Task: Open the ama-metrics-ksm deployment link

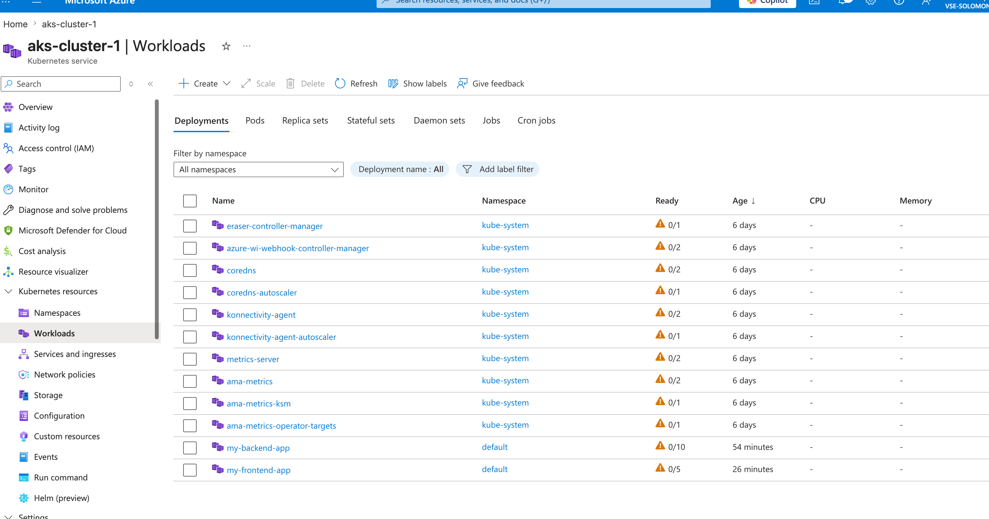Action: 259,404
